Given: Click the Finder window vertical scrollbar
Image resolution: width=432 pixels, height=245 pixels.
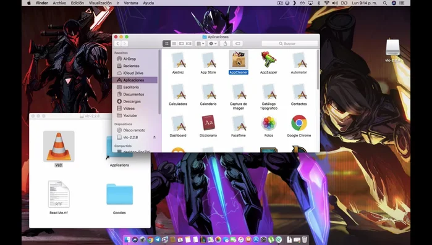Looking at the screenshot, I should [x=318, y=70].
